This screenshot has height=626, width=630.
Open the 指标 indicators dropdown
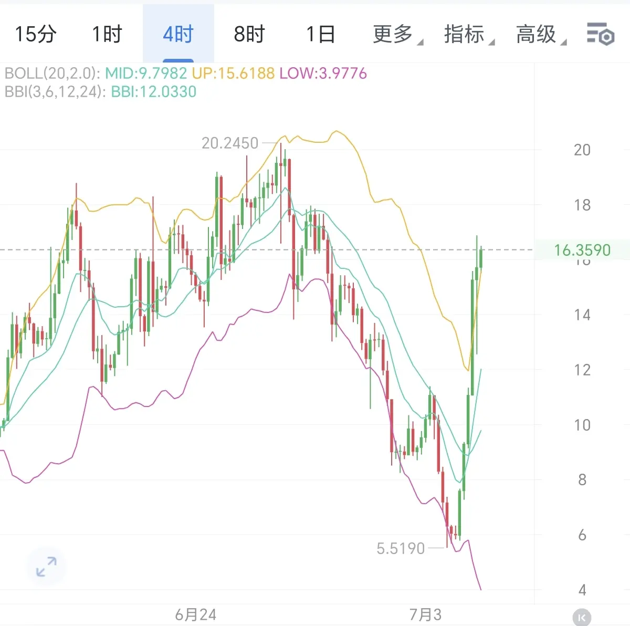(469, 34)
